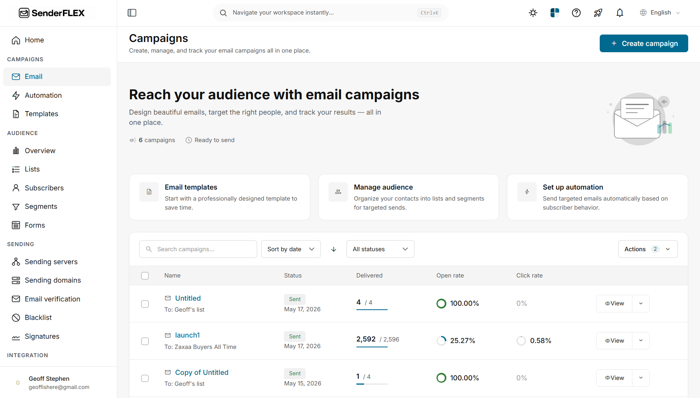Focus the workspace navigation search bar
Screen dimensions: 700x398
point(331,13)
